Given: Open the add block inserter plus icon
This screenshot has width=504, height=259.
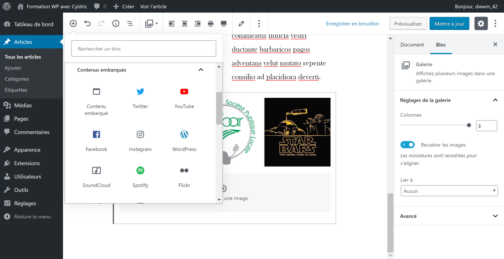Looking at the screenshot, I should click(73, 24).
